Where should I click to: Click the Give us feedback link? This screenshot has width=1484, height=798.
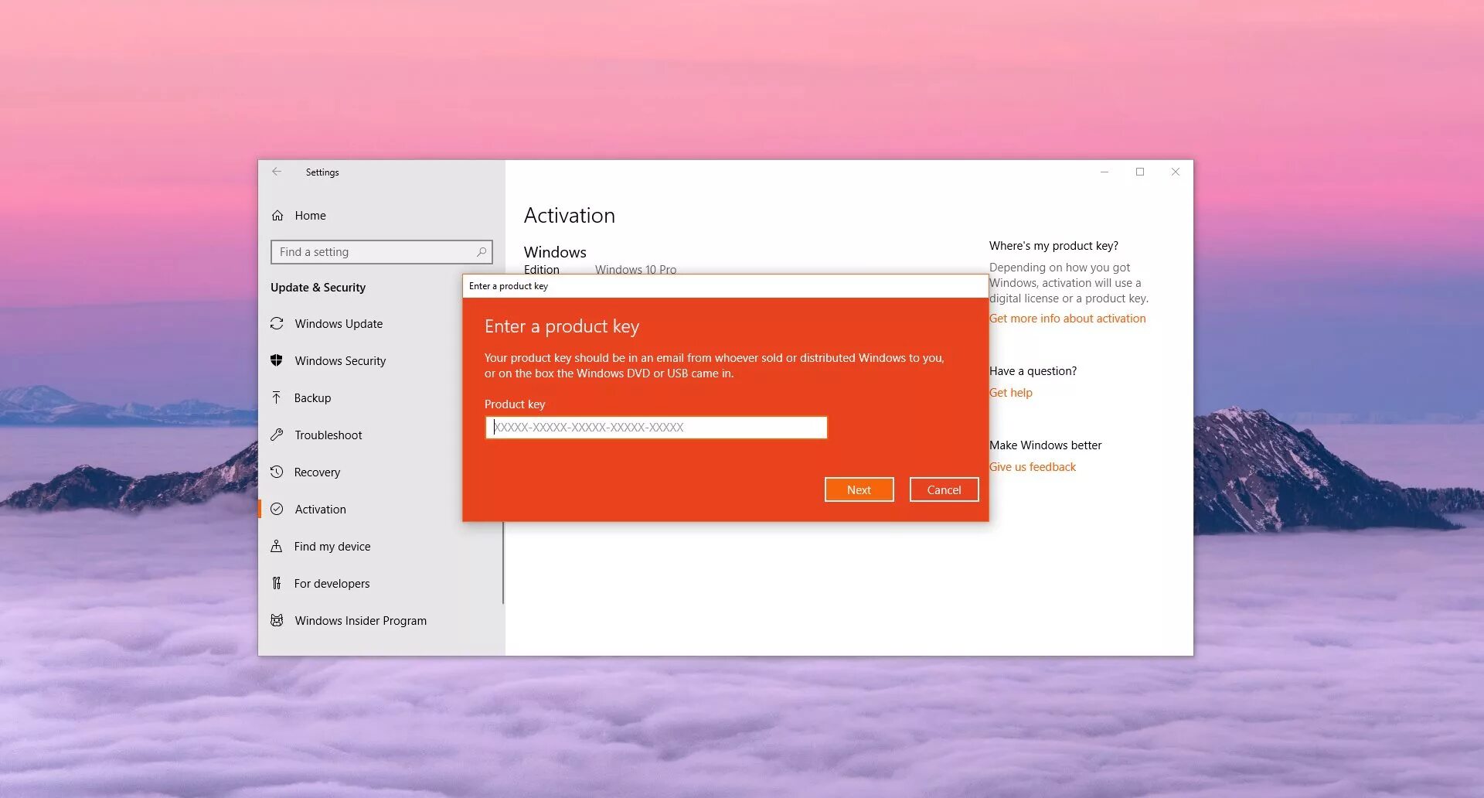point(1033,467)
